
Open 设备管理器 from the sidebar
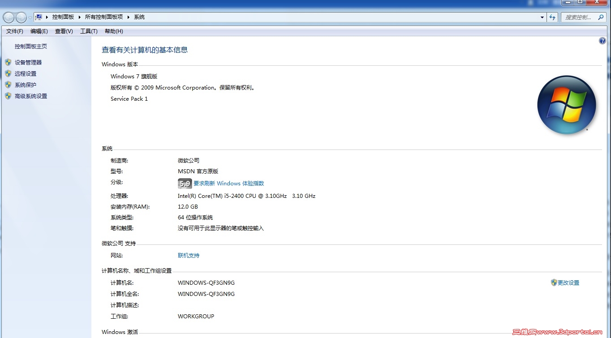point(28,63)
